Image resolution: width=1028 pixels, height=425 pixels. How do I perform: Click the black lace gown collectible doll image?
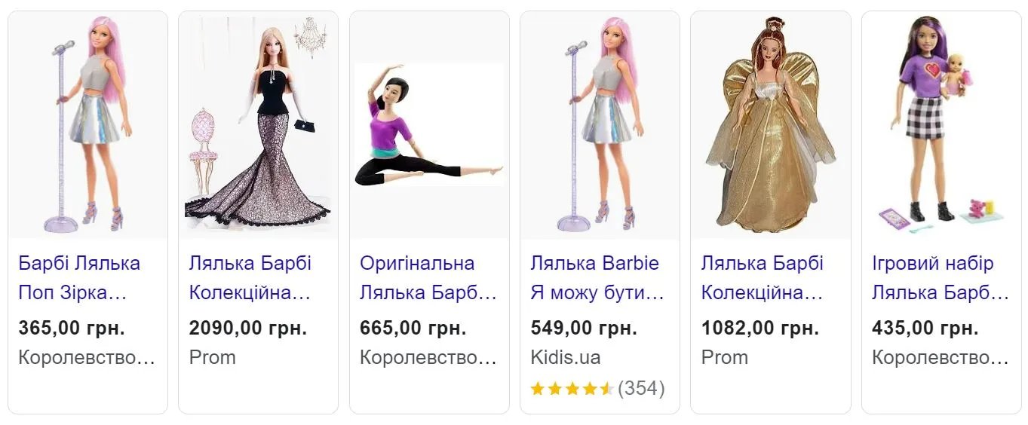[x=258, y=125]
